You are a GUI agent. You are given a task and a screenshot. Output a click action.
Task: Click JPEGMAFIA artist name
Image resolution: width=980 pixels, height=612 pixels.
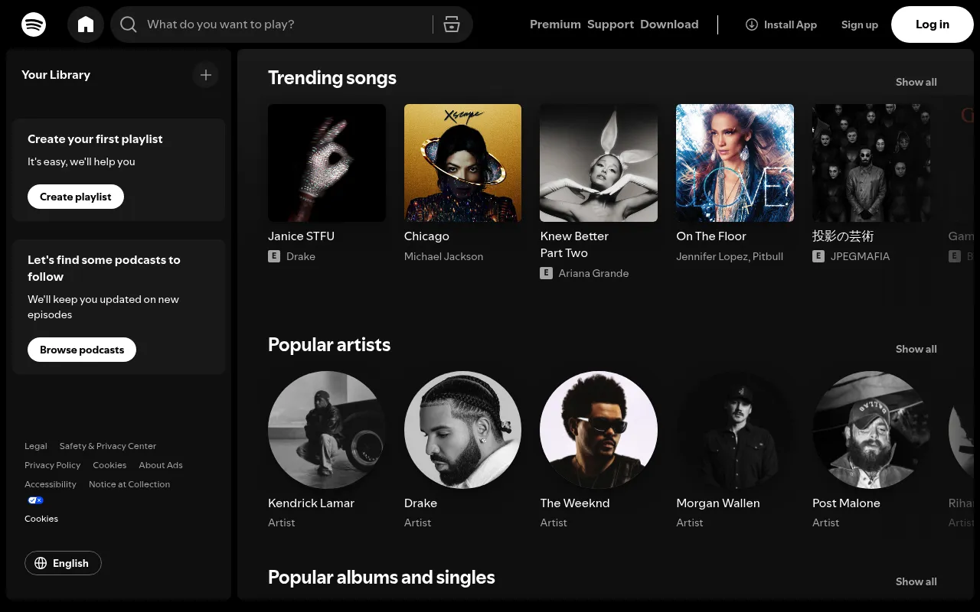click(861, 256)
